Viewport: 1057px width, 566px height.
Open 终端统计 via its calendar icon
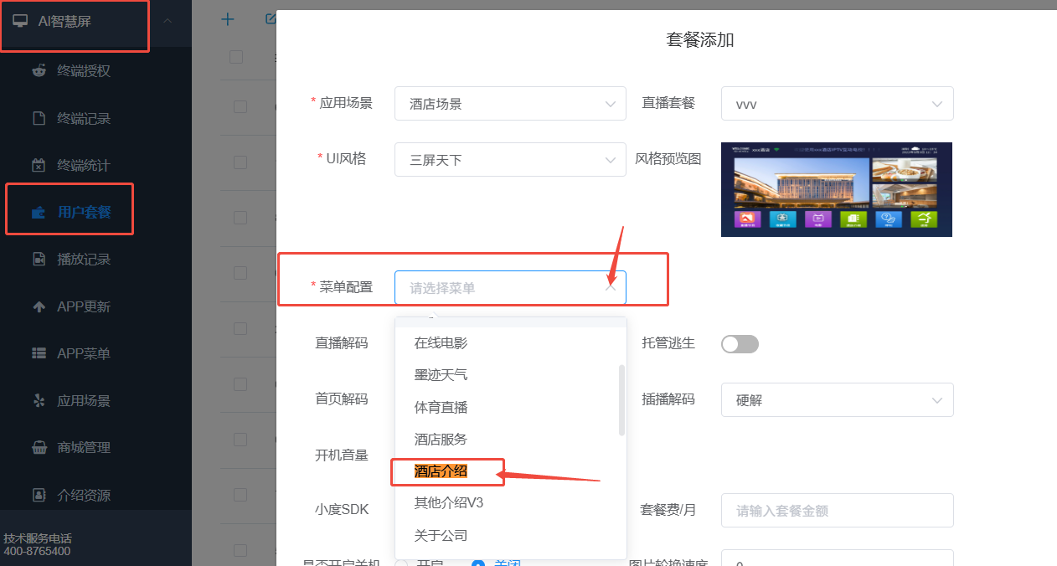39,165
